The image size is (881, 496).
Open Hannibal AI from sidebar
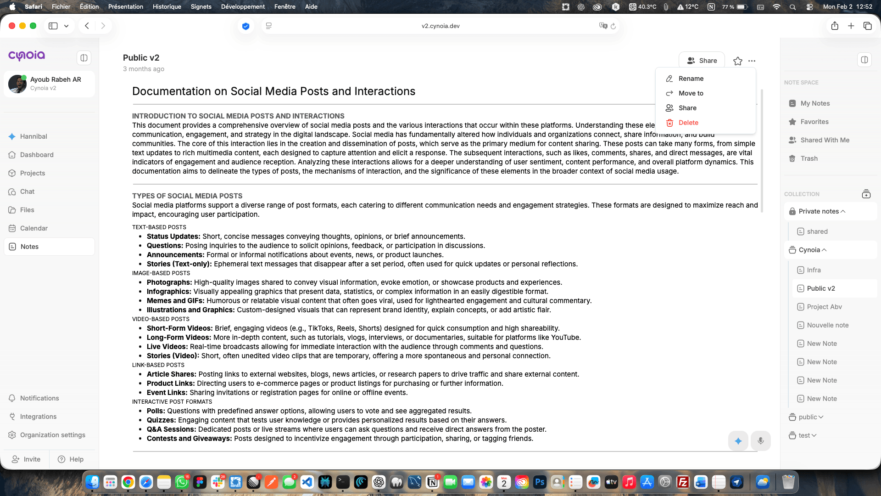(x=33, y=136)
